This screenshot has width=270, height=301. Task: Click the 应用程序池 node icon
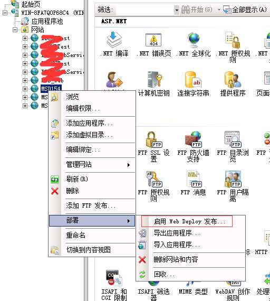point(25,21)
